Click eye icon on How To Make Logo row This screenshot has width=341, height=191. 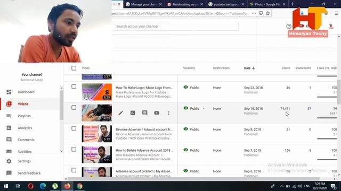[186, 87]
